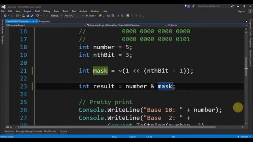The height and width of the screenshot is (142, 253).
Task: Click the New Project toolbar icon
Action: pyautogui.click(x=17, y=16)
